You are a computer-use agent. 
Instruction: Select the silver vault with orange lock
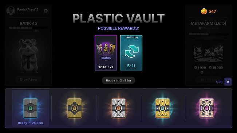[119, 108]
